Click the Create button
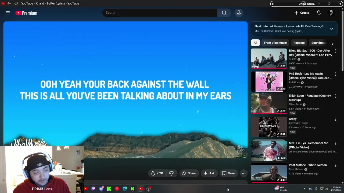The height and width of the screenshot is (193, 344). click(x=302, y=13)
